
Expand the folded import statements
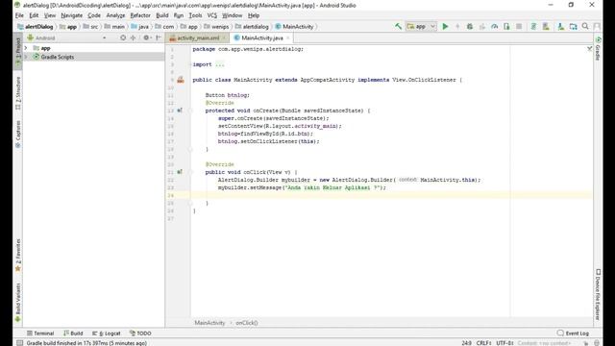click(220, 64)
